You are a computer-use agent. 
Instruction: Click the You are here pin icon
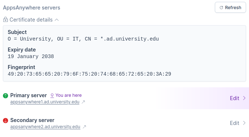[52, 95]
